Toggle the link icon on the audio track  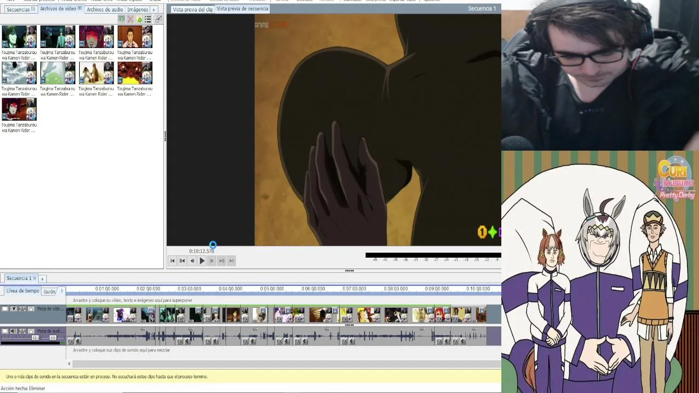tap(22, 331)
